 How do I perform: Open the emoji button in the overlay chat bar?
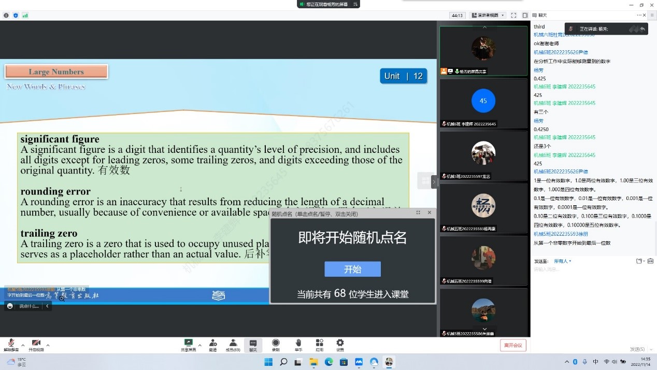point(10,306)
